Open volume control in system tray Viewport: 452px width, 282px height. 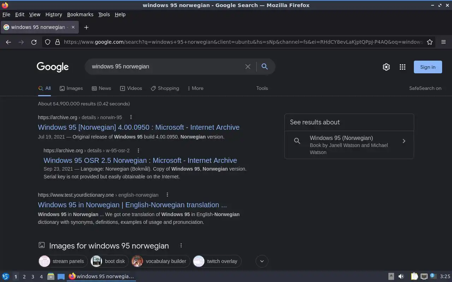pyautogui.click(x=401, y=276)
